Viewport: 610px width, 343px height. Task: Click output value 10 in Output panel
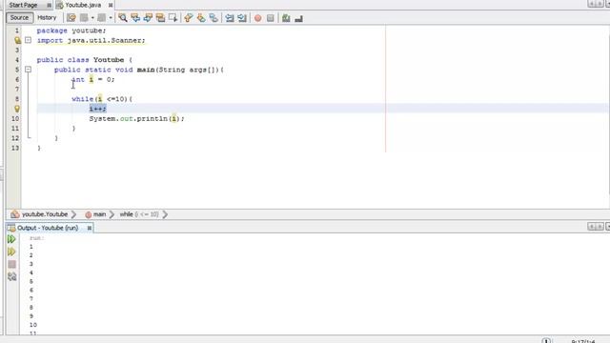33,325
